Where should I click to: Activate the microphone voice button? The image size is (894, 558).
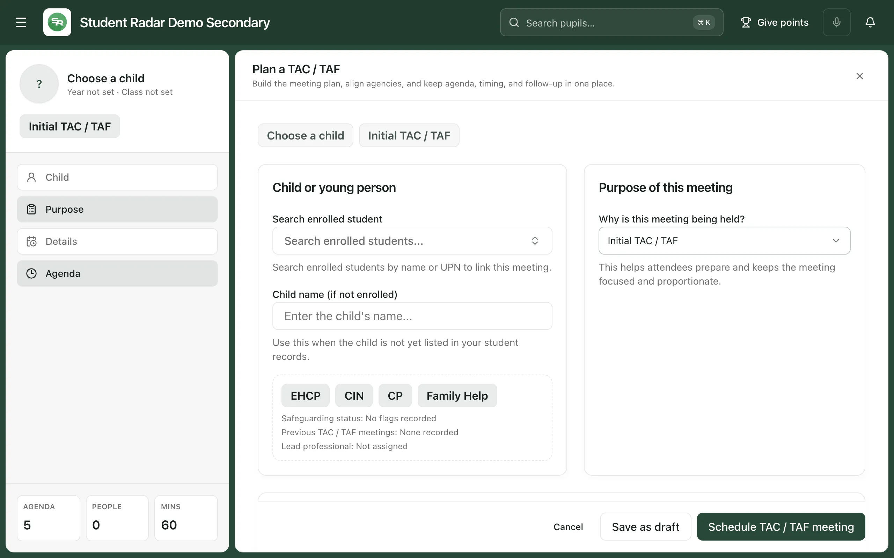836,23
